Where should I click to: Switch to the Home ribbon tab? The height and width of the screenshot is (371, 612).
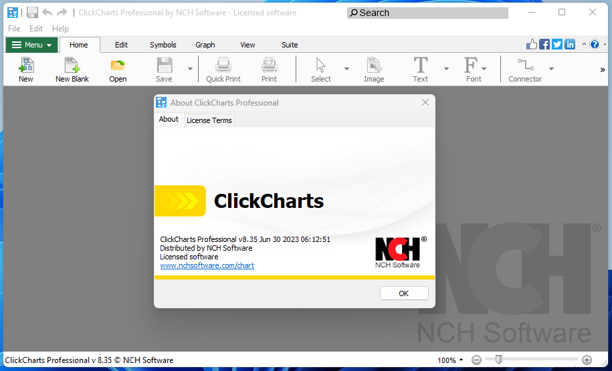tap(78, 45)
